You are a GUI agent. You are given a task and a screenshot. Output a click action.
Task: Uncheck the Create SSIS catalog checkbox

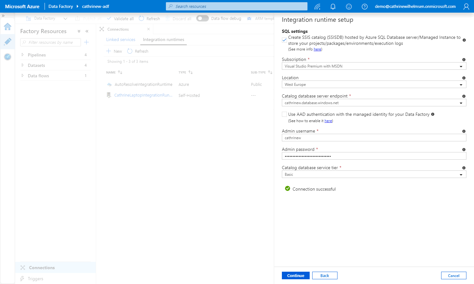point(284,40)
